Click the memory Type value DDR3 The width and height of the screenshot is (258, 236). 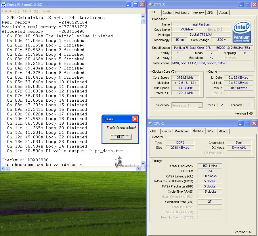coord(180,142)
